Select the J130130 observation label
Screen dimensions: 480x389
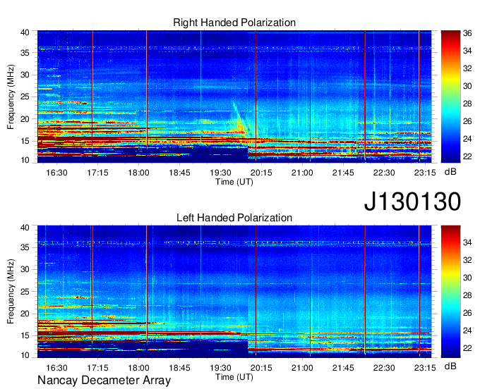pos(412,202)
